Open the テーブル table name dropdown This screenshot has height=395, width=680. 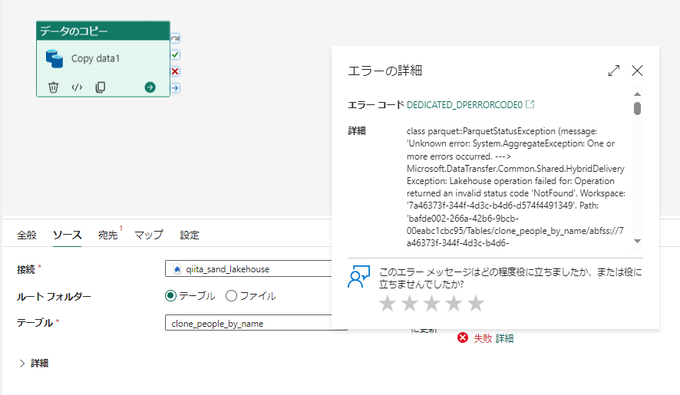249,323
